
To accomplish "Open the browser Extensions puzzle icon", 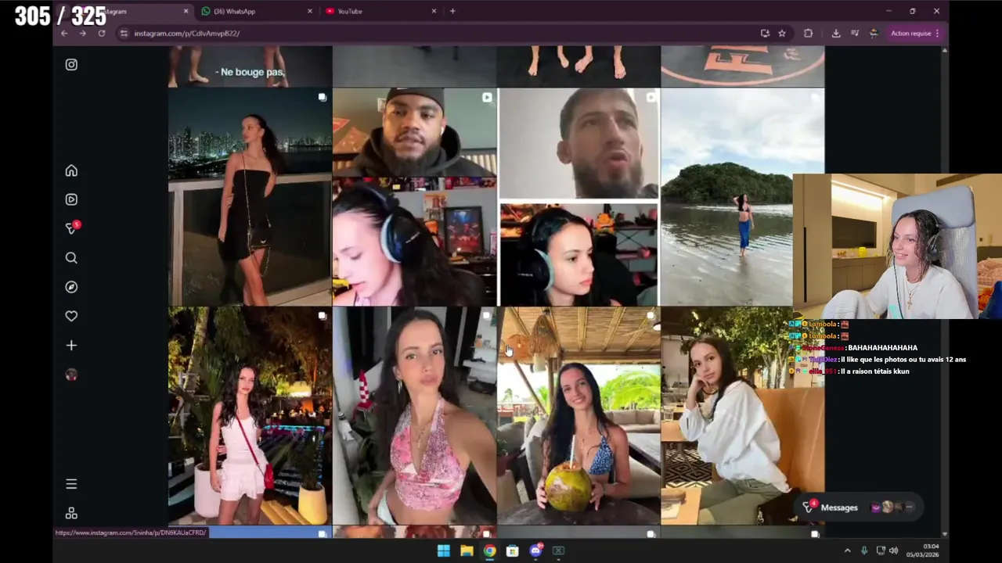I will pyautogui.click(x=809, y=34).
